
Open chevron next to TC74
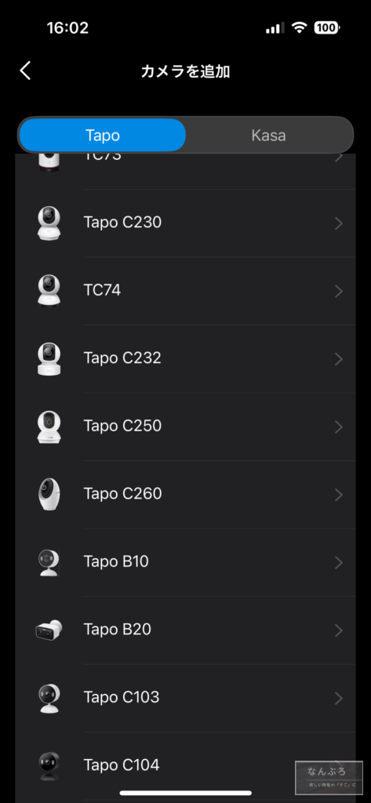coord(338,291)
